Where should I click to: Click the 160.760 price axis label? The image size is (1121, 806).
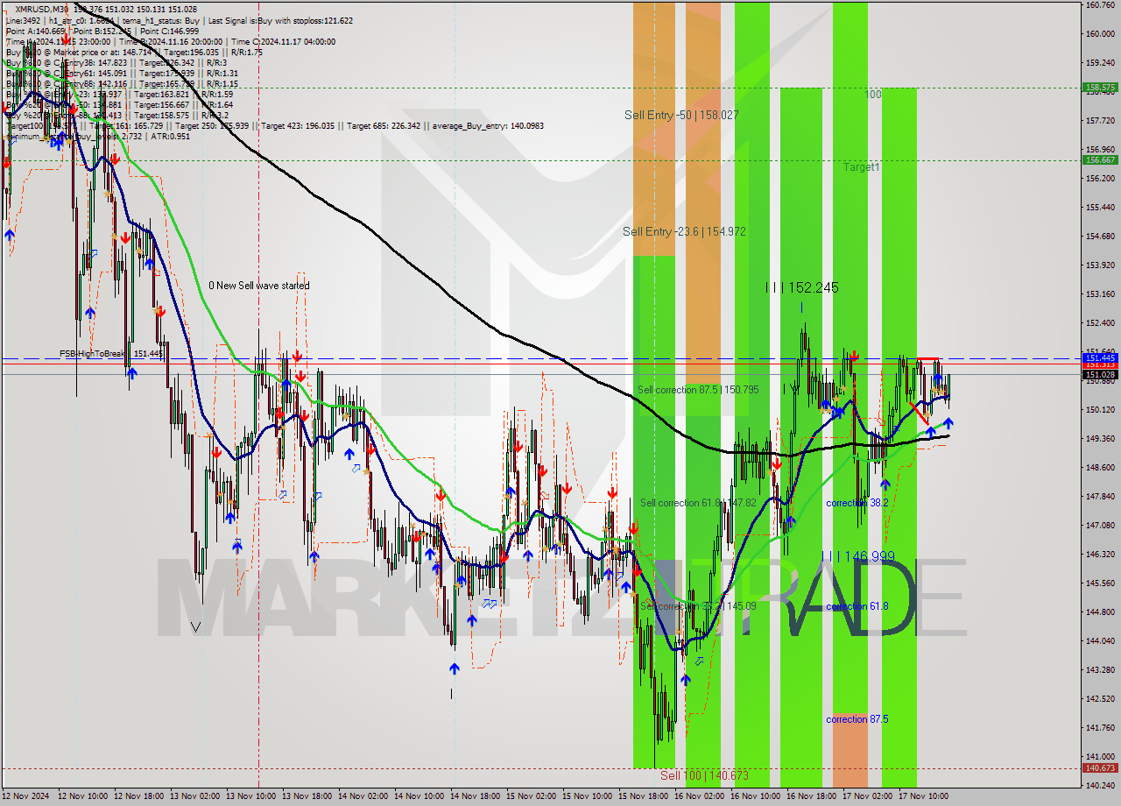1100,5
